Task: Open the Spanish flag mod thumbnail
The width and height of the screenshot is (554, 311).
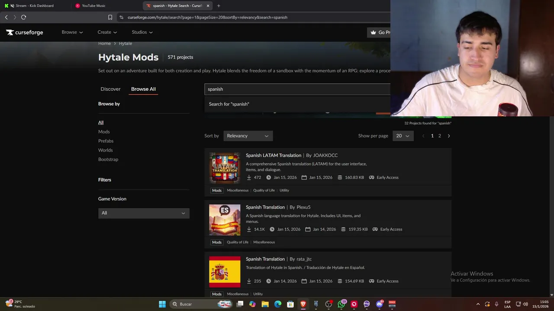Action: (225, 272)
